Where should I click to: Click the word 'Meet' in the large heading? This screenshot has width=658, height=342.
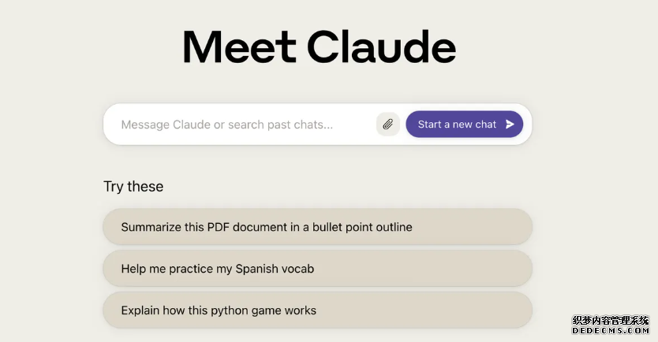click(240, 47)
